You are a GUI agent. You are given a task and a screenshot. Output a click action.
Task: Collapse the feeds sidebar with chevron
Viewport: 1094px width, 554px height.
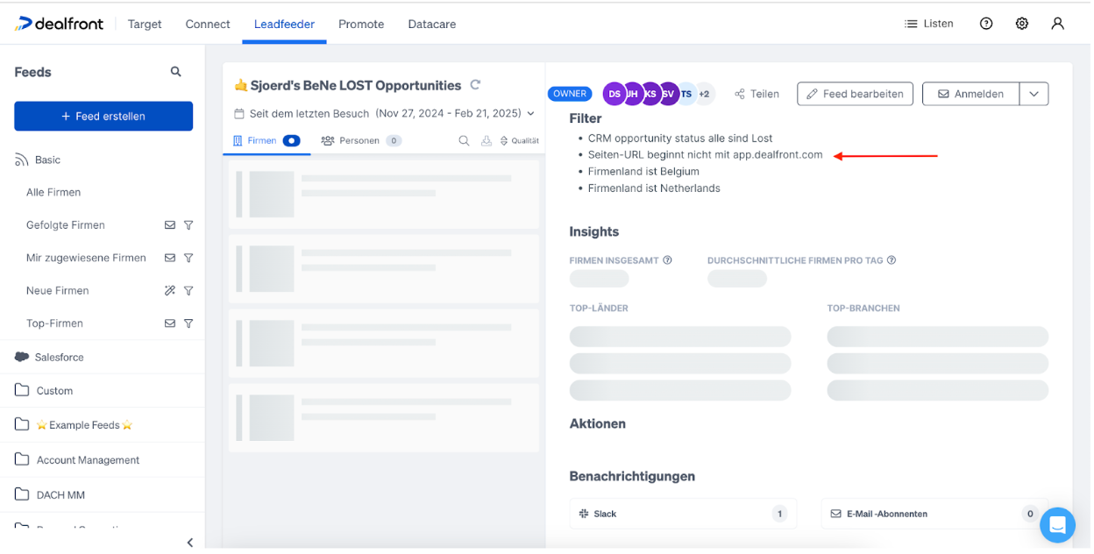(x=190, y=543)
